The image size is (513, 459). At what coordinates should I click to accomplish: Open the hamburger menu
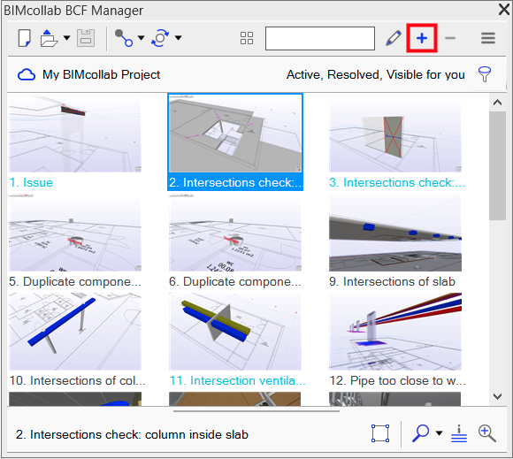pyautogui.click(x=488, y=38)
